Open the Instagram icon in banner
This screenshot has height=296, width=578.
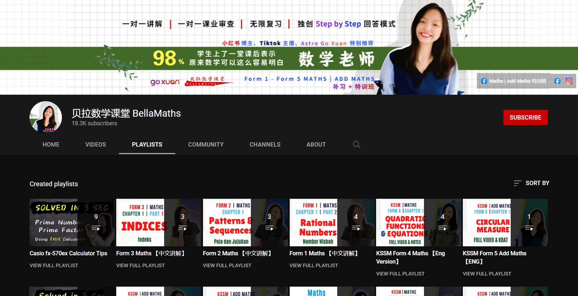point(569,81)
